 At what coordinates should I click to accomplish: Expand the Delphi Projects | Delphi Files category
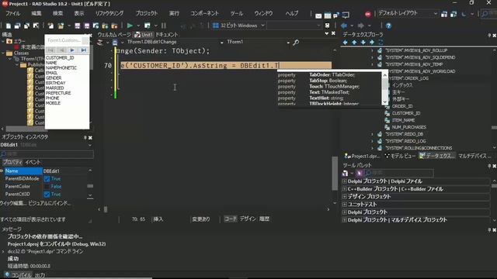pos(345,181)
